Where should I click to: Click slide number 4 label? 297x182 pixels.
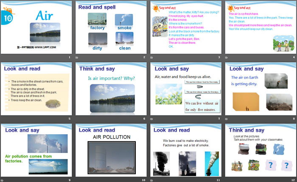294,57
